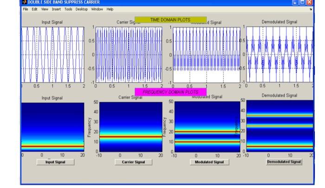The height and width of the screenshot is (188, 325).
Task: Click the Input Signal title above top-left plot
Action: point(52,22)
